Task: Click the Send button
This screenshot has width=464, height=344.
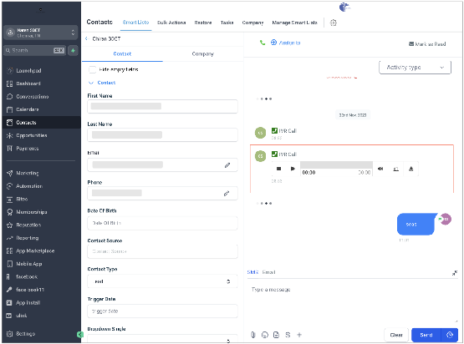Action: point(426,335)
